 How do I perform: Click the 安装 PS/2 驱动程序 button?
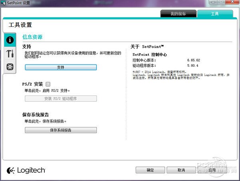point(61,98)
